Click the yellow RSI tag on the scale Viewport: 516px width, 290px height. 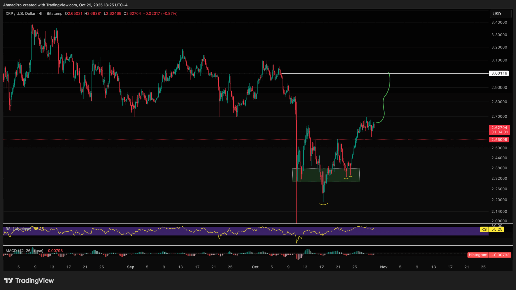(x=484, y=229)
